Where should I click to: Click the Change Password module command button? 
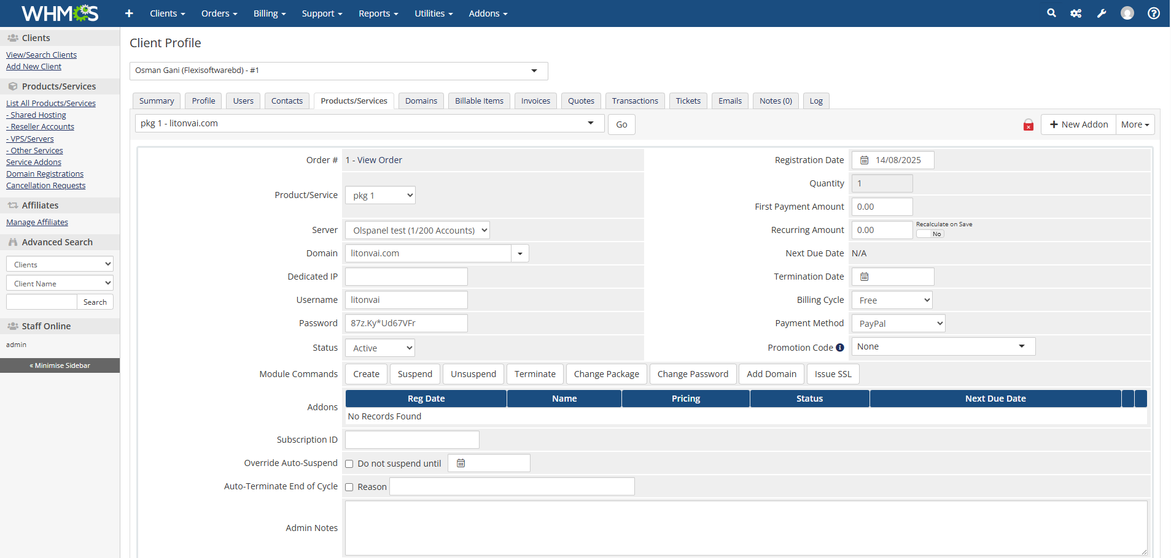point(693,374)
